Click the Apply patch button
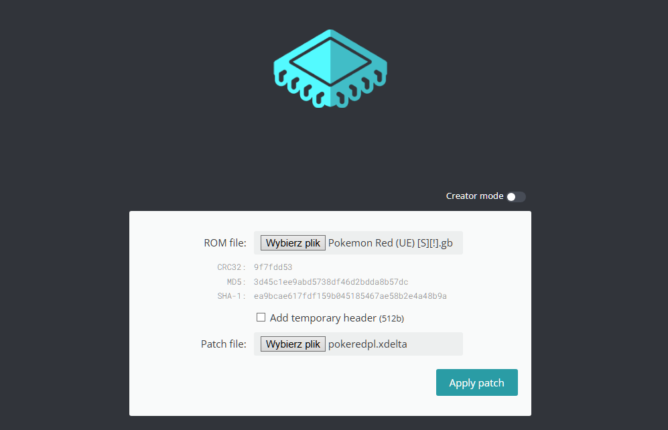 point(477,382)
